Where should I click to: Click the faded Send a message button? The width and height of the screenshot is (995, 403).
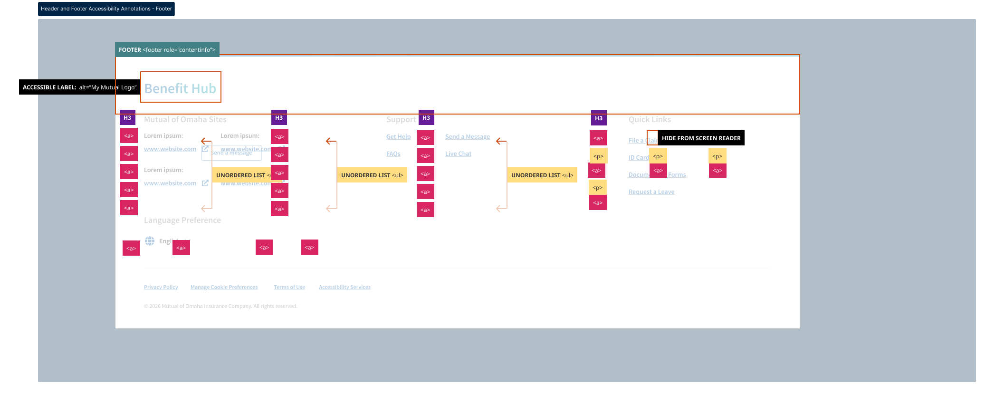(x=231, y=153)
